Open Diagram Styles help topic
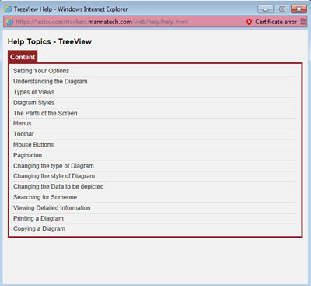The height and width of the screenshot is (286, 311). 33,103
